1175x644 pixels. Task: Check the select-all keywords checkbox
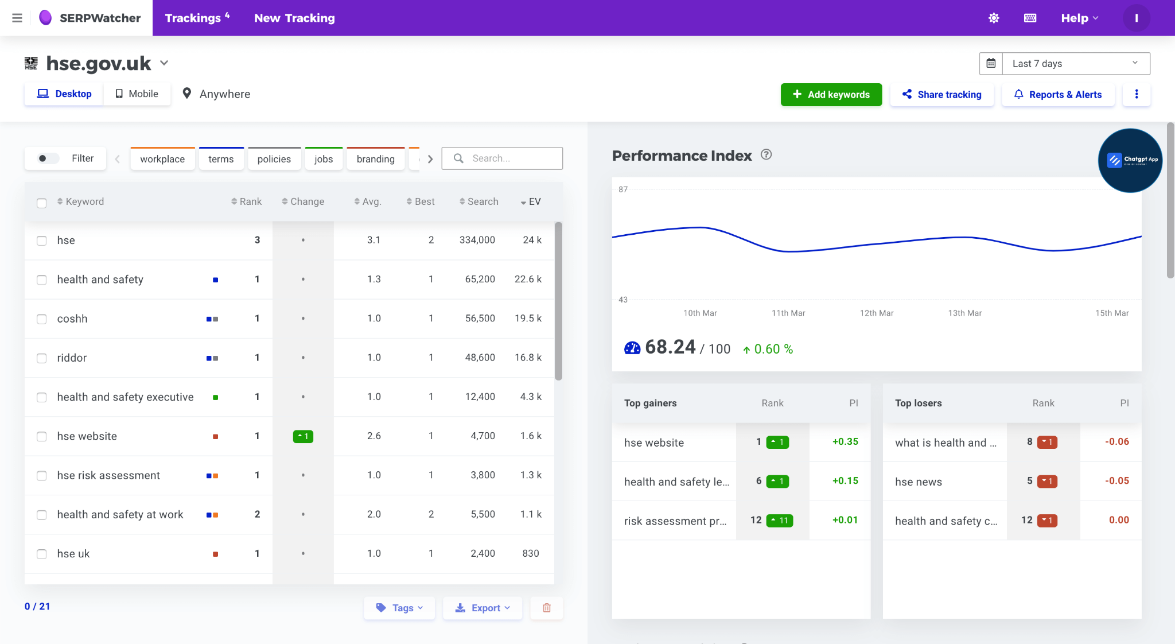click(x=41, y=203)
